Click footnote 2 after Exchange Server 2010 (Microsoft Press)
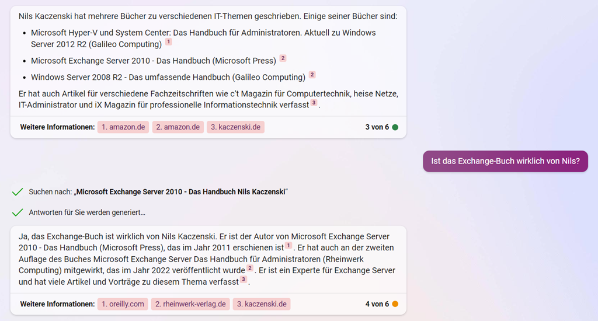The width and height of the screenshot is (598, 321). [x=283, y=58]
